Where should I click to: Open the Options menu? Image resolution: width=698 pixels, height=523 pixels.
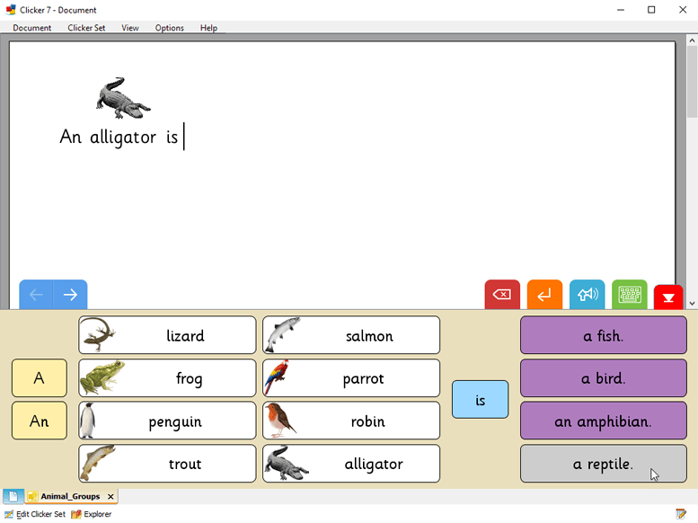tap(169, 28)
